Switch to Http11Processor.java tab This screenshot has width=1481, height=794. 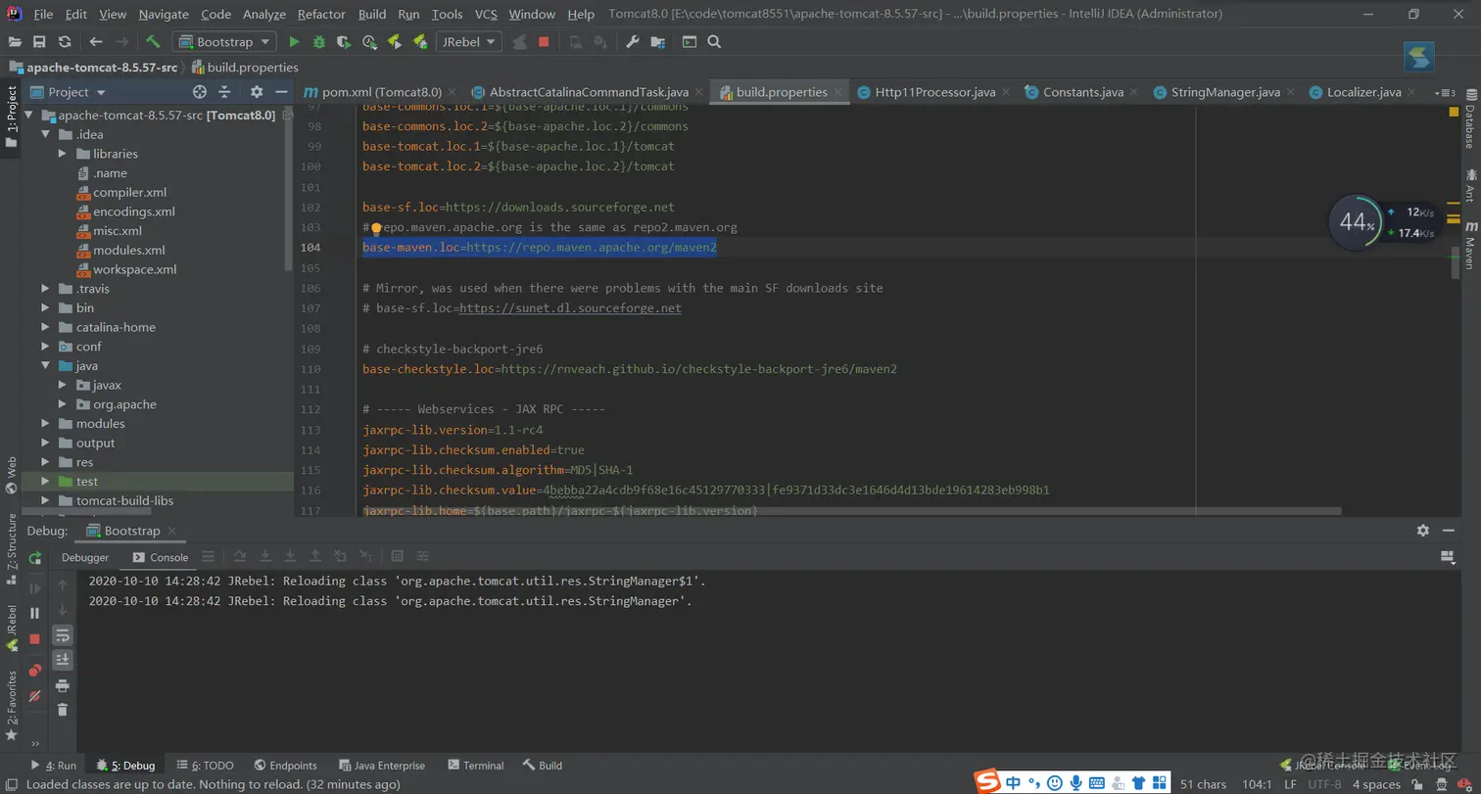[934, 92]
